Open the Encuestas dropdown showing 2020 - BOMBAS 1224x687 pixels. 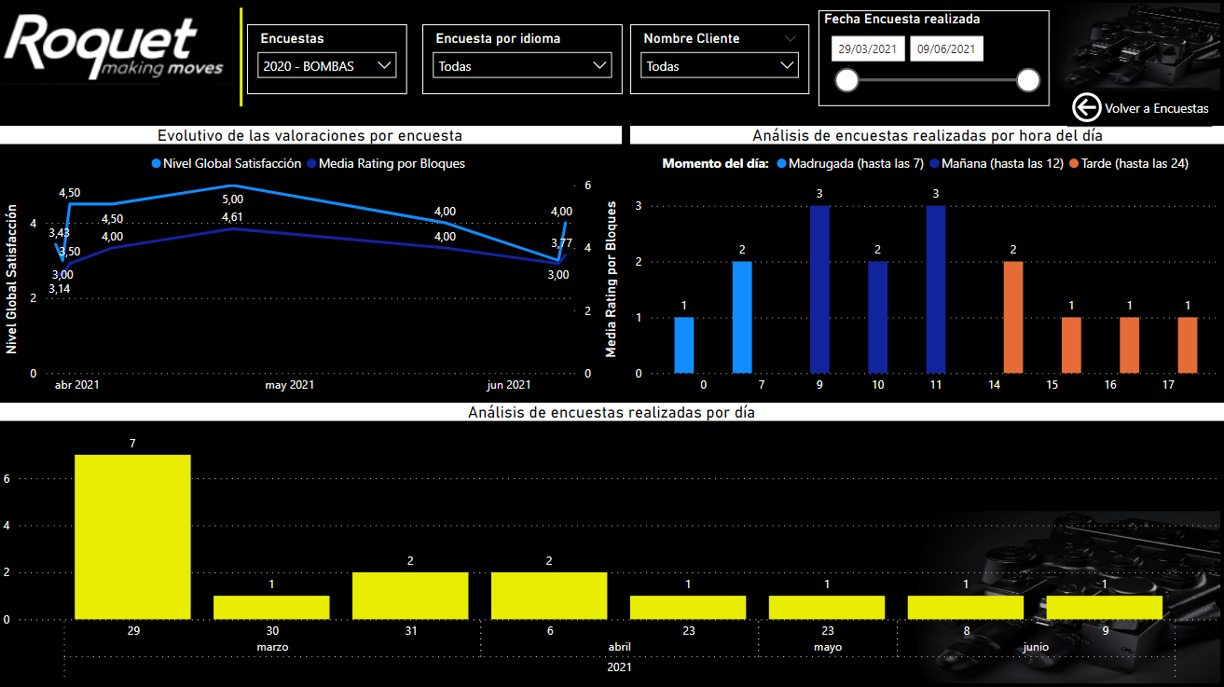click(x=327, y=65)
